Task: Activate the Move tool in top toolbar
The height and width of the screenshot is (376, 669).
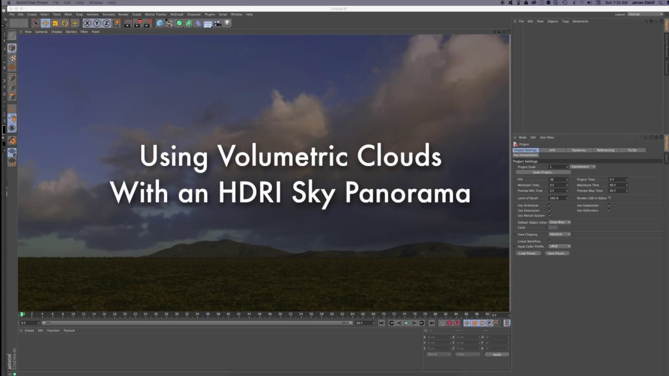Action: pos(45,23)
